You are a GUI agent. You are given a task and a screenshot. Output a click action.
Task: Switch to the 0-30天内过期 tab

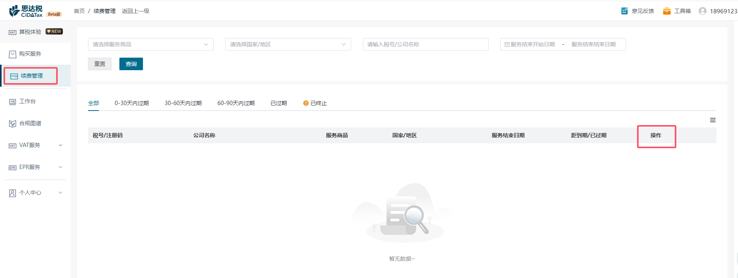pyautogui.click(x=132, y=103)
